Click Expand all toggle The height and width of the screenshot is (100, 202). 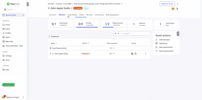coord(54,36)
